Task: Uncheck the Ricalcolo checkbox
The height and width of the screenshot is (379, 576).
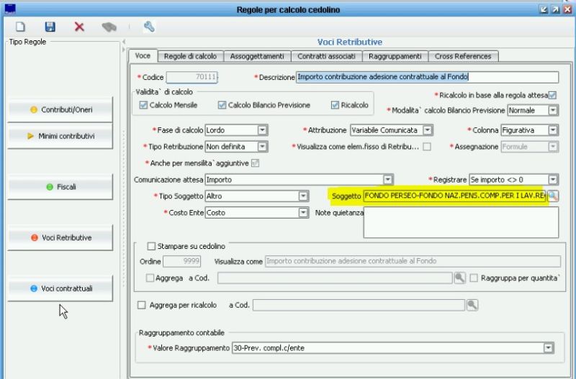Action: [x=335, y=105]
